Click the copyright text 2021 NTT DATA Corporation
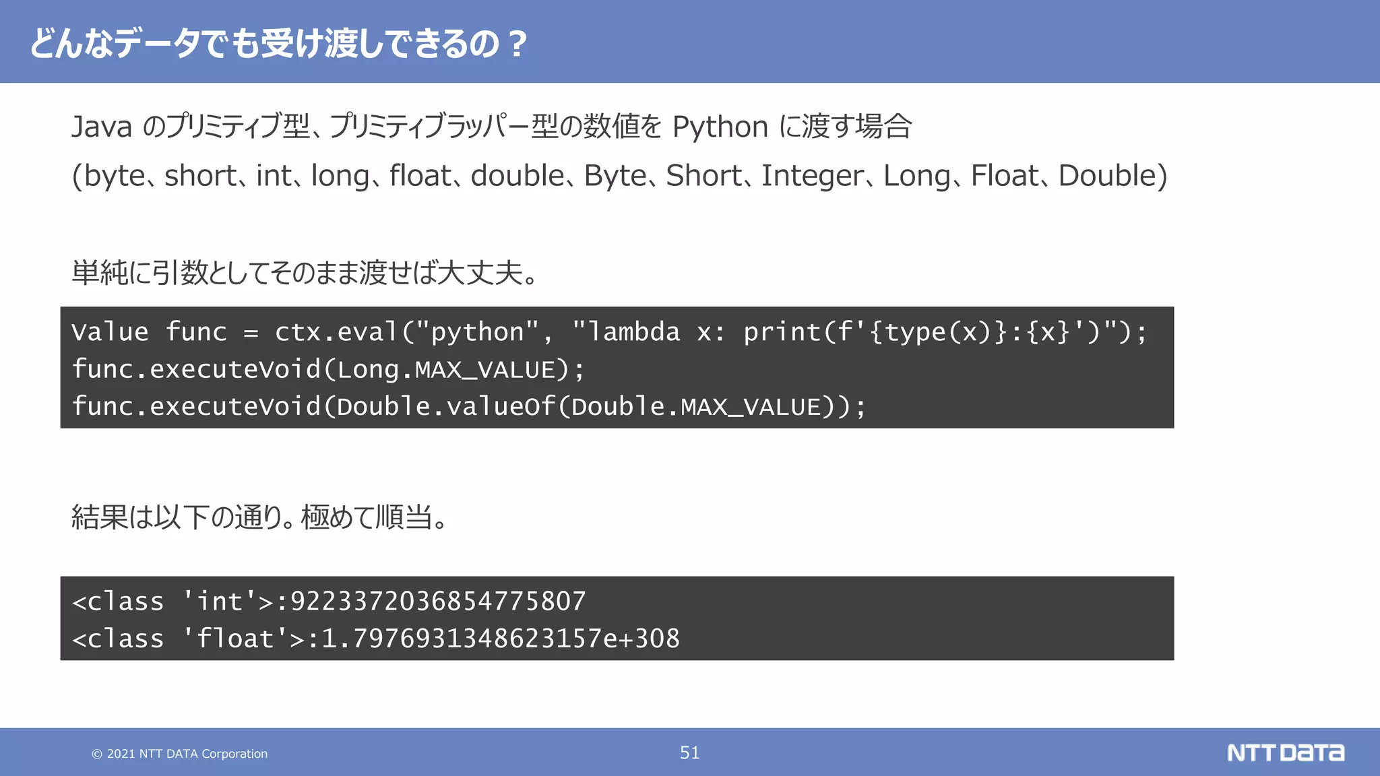Viewport: 1380px width, 776px height. tap(180, 754)
